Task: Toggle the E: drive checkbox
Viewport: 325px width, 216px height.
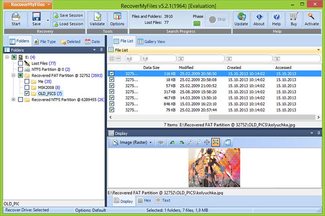Action: pos(14,57)
